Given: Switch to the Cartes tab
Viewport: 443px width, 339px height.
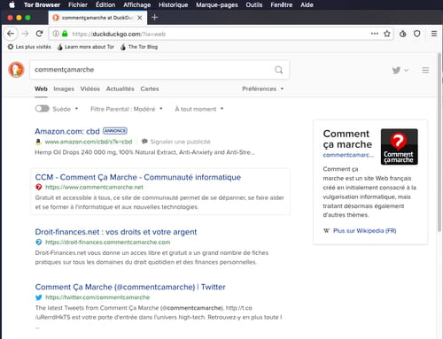Looking at the screenshot, I should (150, 89).
